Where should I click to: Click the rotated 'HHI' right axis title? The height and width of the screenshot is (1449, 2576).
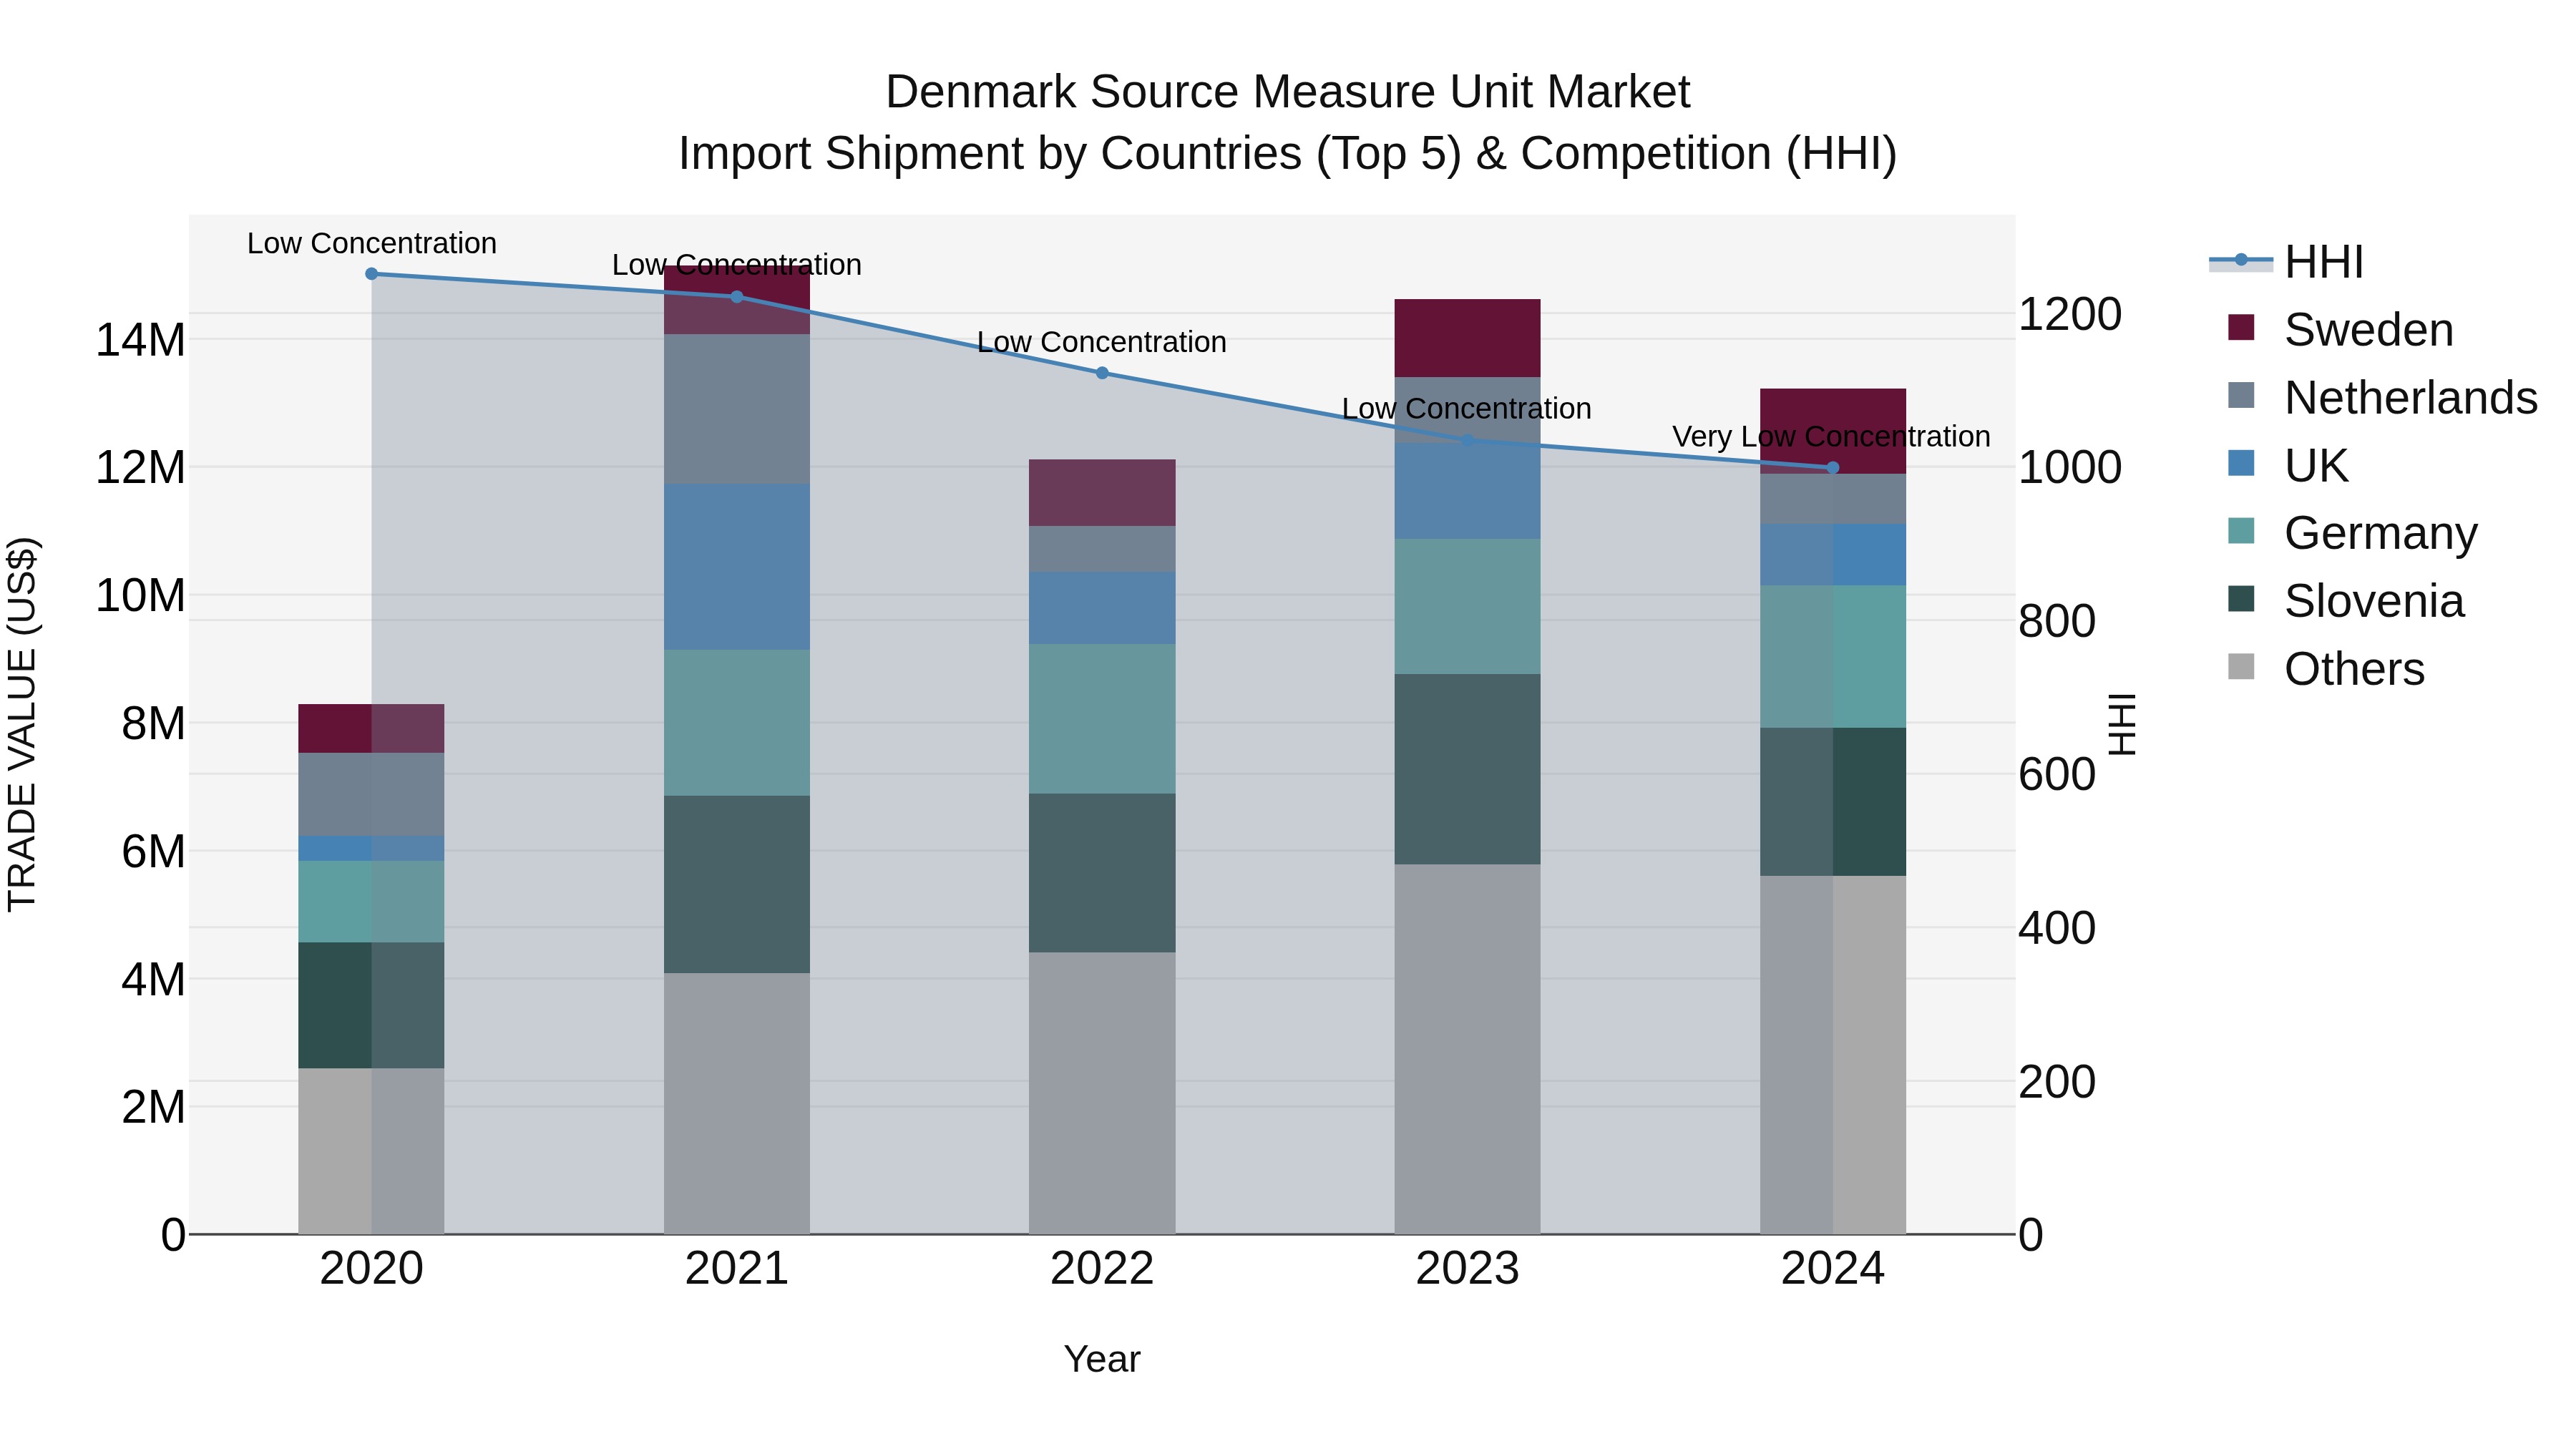[x=2122, y=724]
